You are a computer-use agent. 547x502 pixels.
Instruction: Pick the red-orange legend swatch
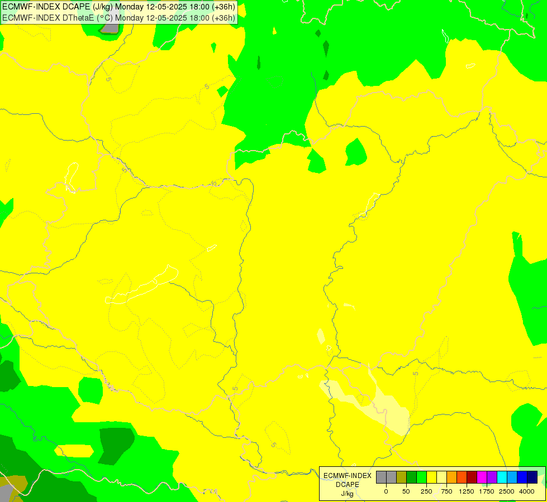[462, 477]
